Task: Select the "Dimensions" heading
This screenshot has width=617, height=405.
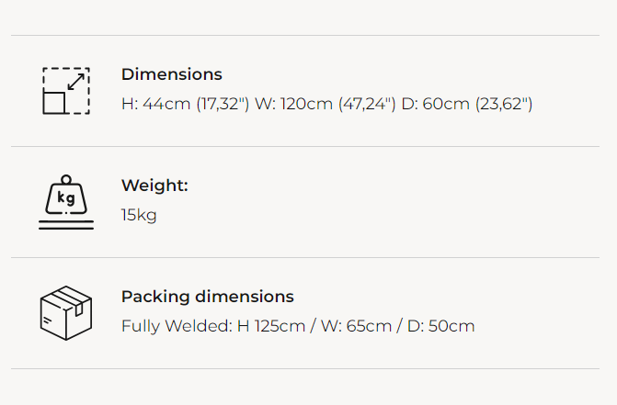Action: pos(172,74)
